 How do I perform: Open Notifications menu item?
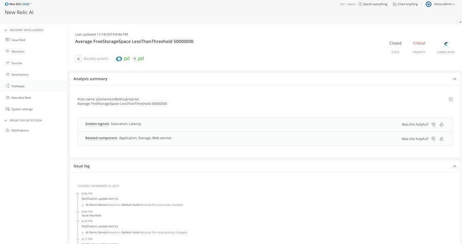20,131
